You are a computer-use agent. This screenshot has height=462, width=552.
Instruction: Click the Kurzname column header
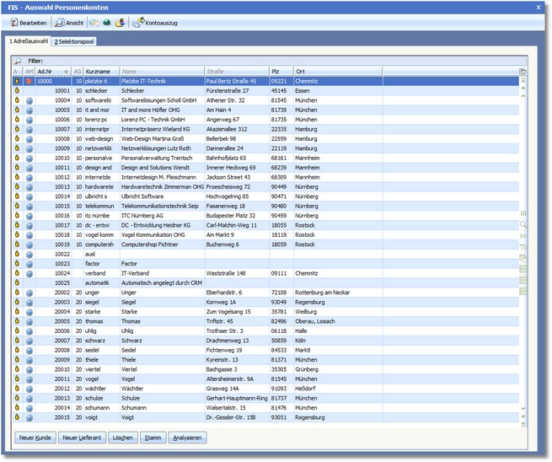pos(100,72)
